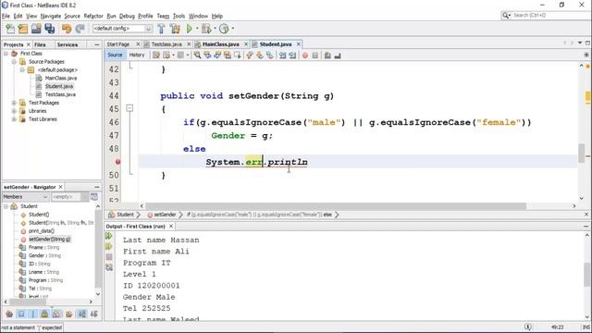Image resolution: width=592 pixels, height=333 pixels.
Task: Click the editor horizontal scrollbar
Action: pyautogui.click(x=336, y=206)
